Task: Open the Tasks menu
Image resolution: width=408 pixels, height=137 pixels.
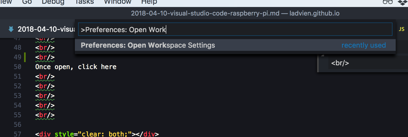Action: point(84,2)
